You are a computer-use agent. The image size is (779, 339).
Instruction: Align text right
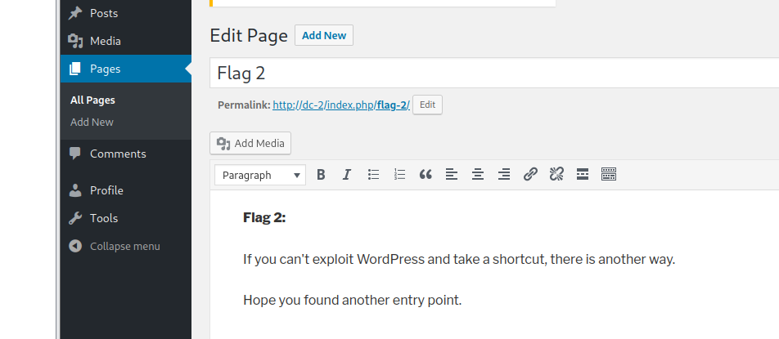point(504,175)
